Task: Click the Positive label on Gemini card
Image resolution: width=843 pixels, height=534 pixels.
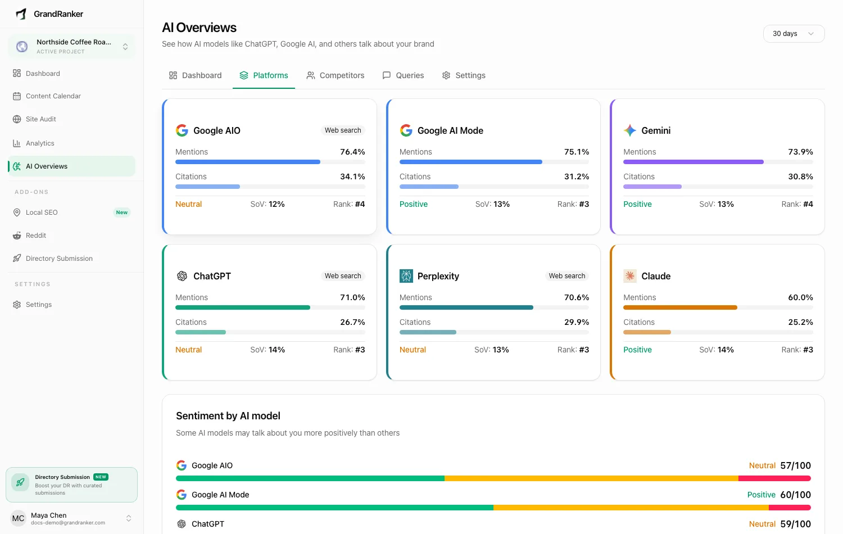Action: pos(637,204)
